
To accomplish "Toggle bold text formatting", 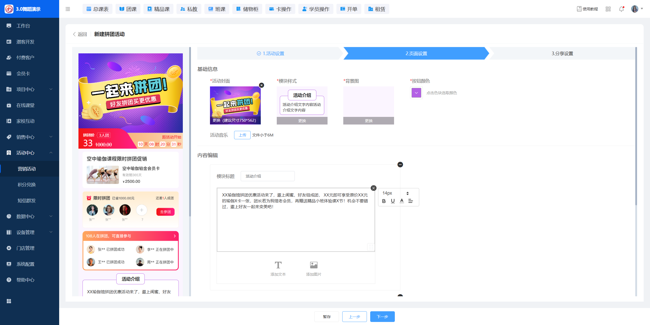I will (384, 201).
